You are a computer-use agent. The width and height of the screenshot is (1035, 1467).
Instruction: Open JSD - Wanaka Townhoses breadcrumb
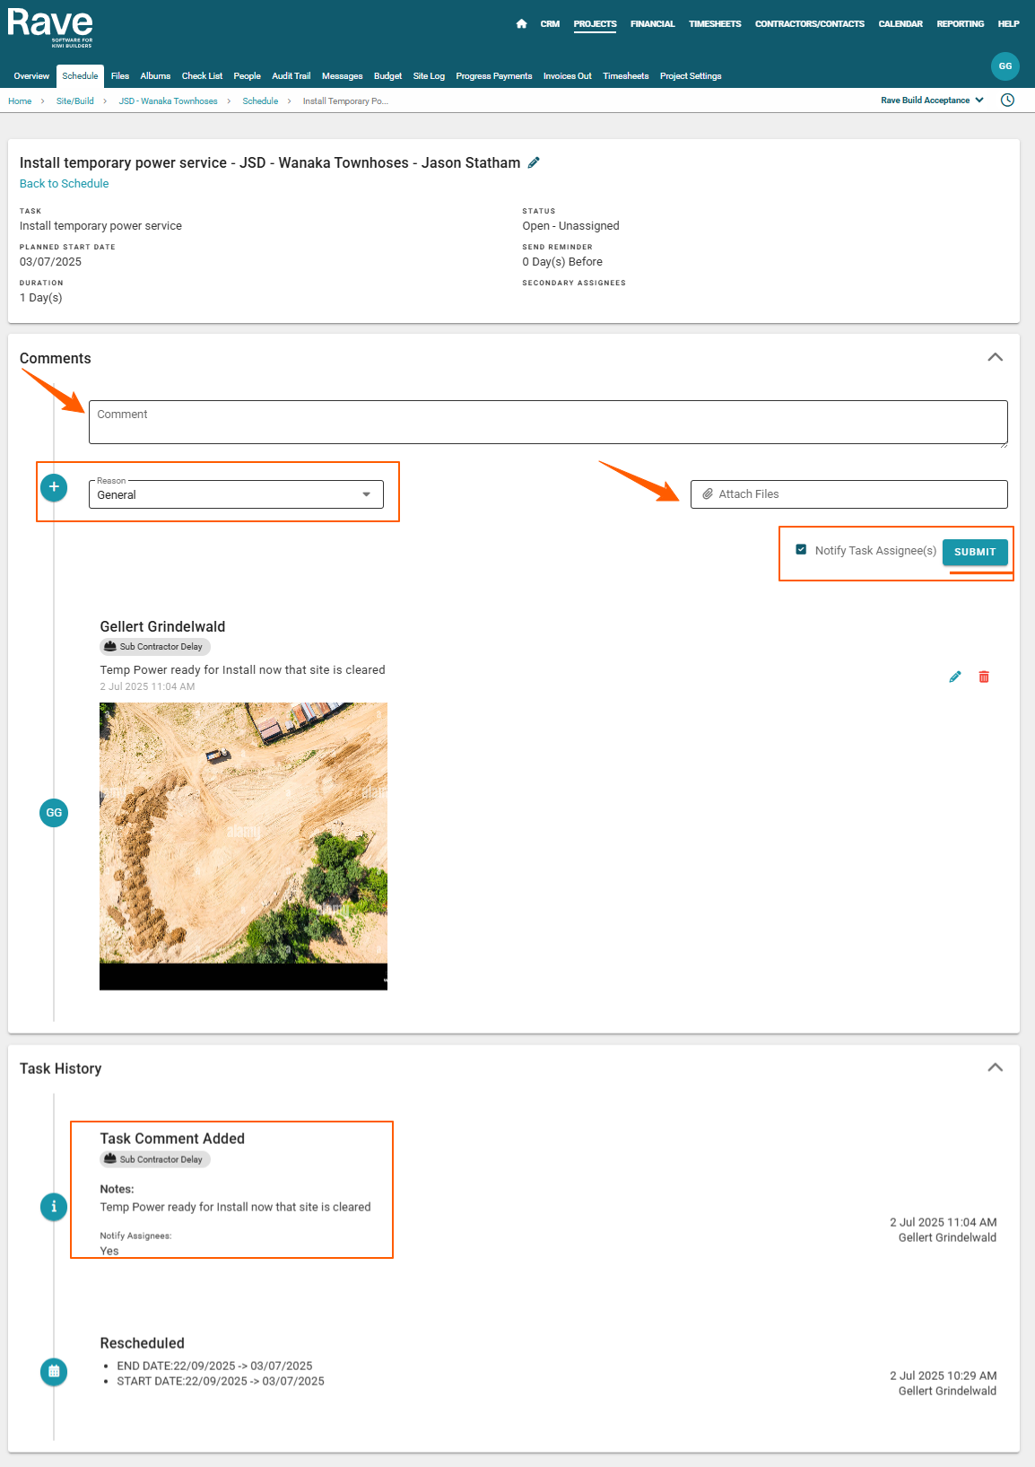168,101
